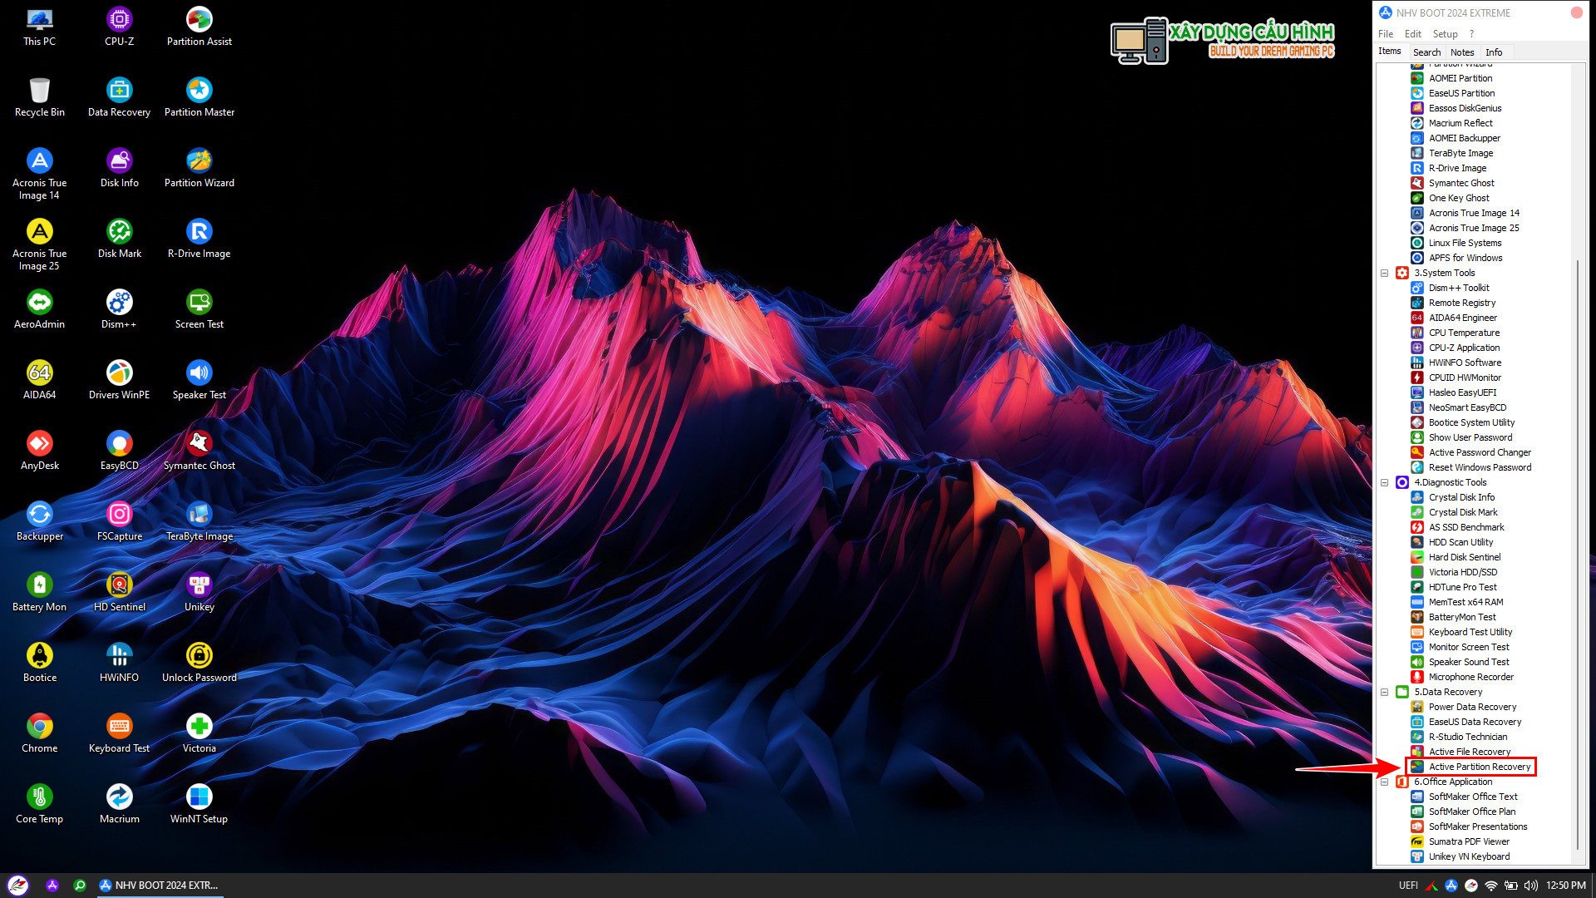Image resolution: width=1596 pixels, height=898 pixels.
Task: Select Power Data Recovery in list
Action: click(1472, 707)
